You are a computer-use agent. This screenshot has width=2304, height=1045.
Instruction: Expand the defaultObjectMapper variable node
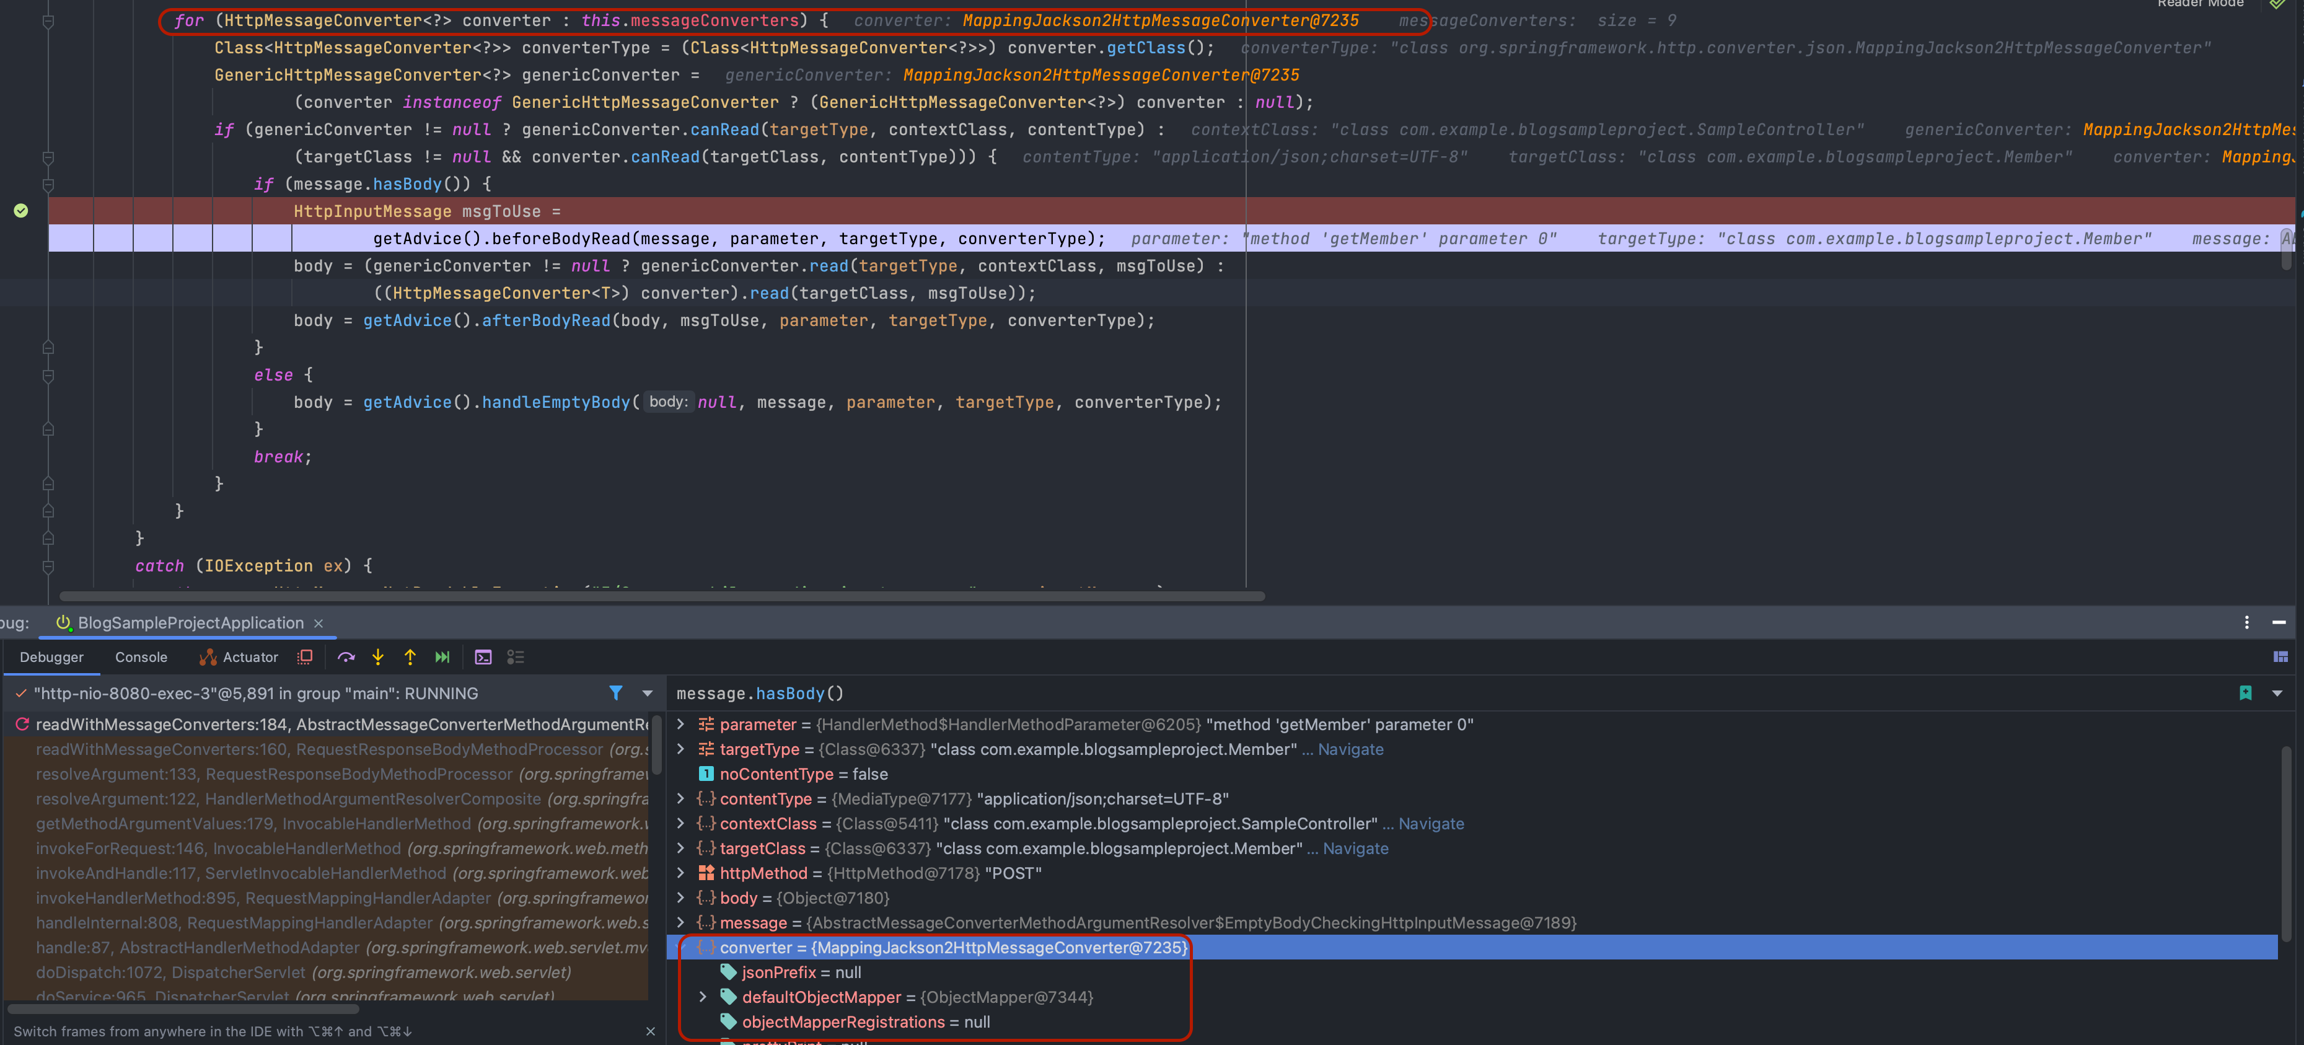click(x=702, y=997)
